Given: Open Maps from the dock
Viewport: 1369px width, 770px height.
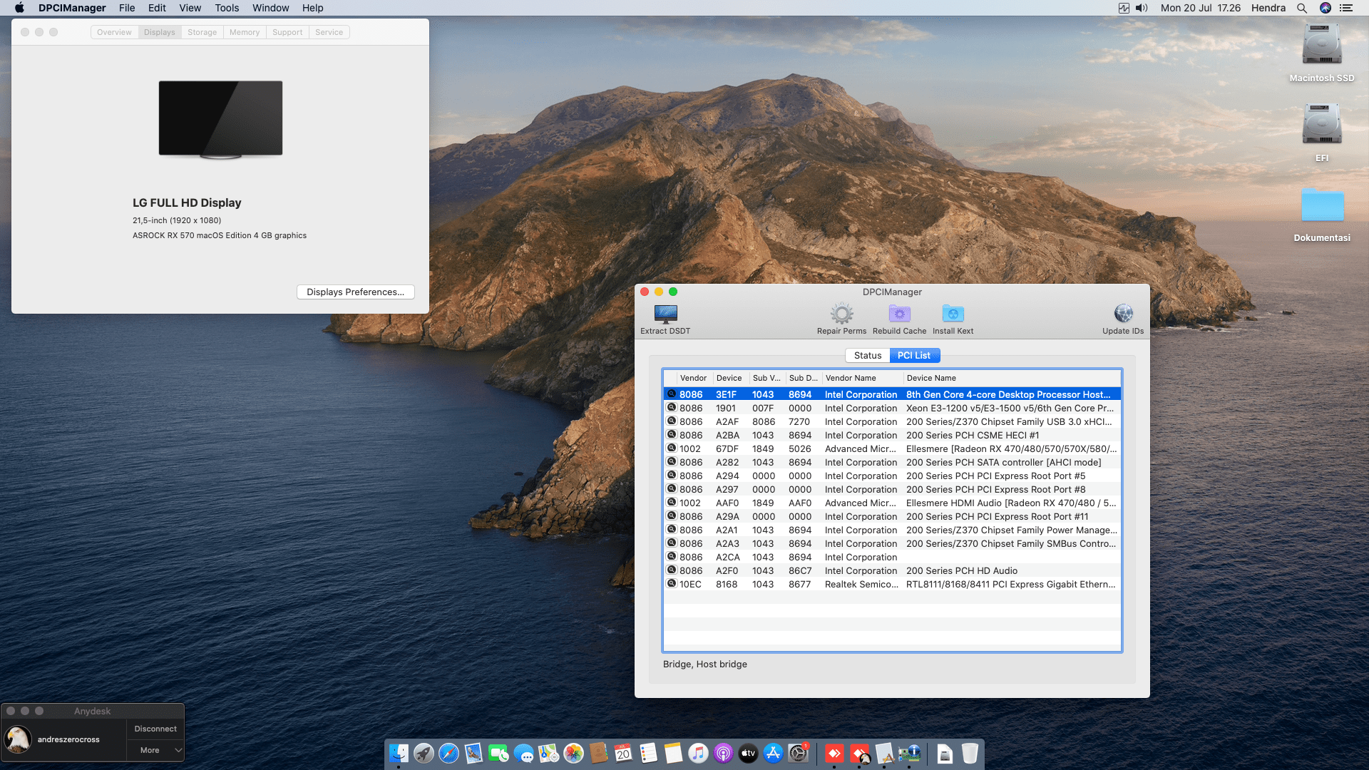Looking at the screenshot, I should pyautogui.click(x=548, y=753).
